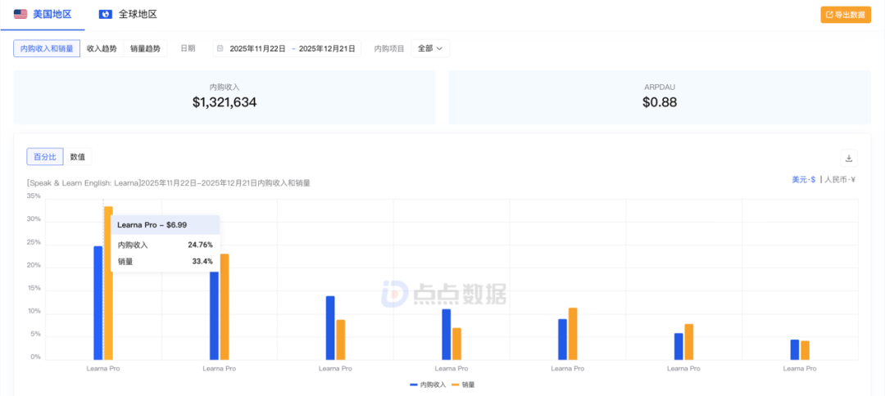Switch currency to 美元·$
The width and height of the screenshot is (885, 396).
point(803,180)
